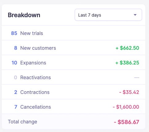Click the 0 reactivations count

tap(15, 77)
